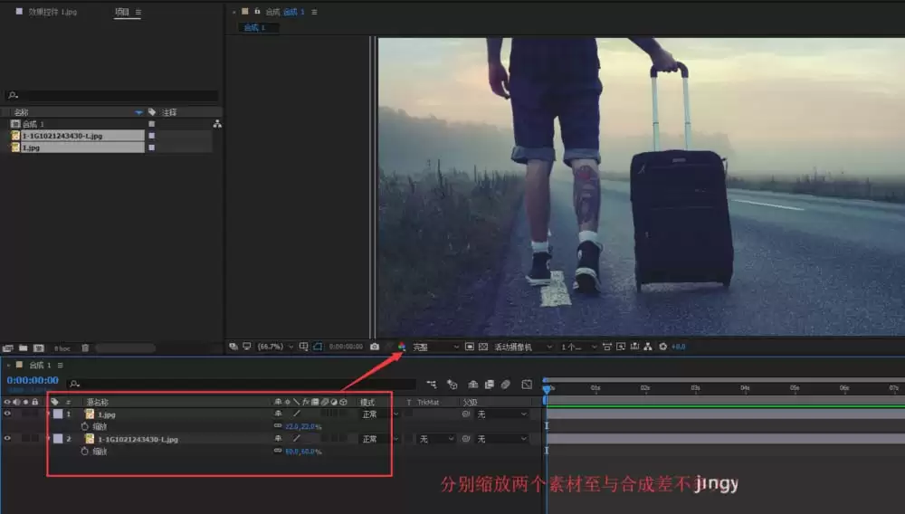Open blend mode dropdown for layer 1.jpg
The image size is (905, 514).
[x=378, y=414]
